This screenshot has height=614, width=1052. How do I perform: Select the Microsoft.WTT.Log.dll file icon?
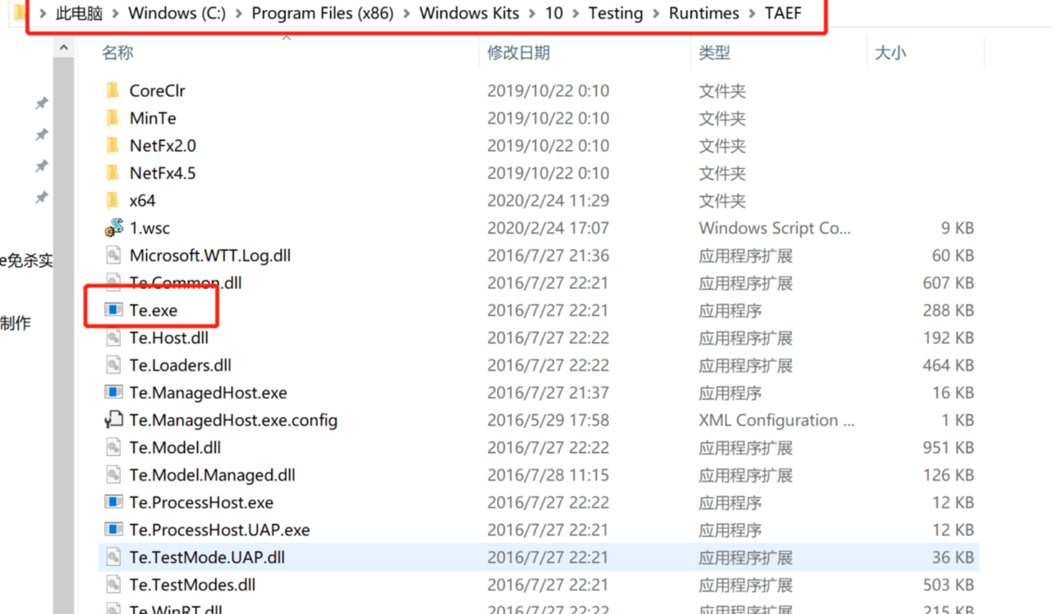[114, 255]
